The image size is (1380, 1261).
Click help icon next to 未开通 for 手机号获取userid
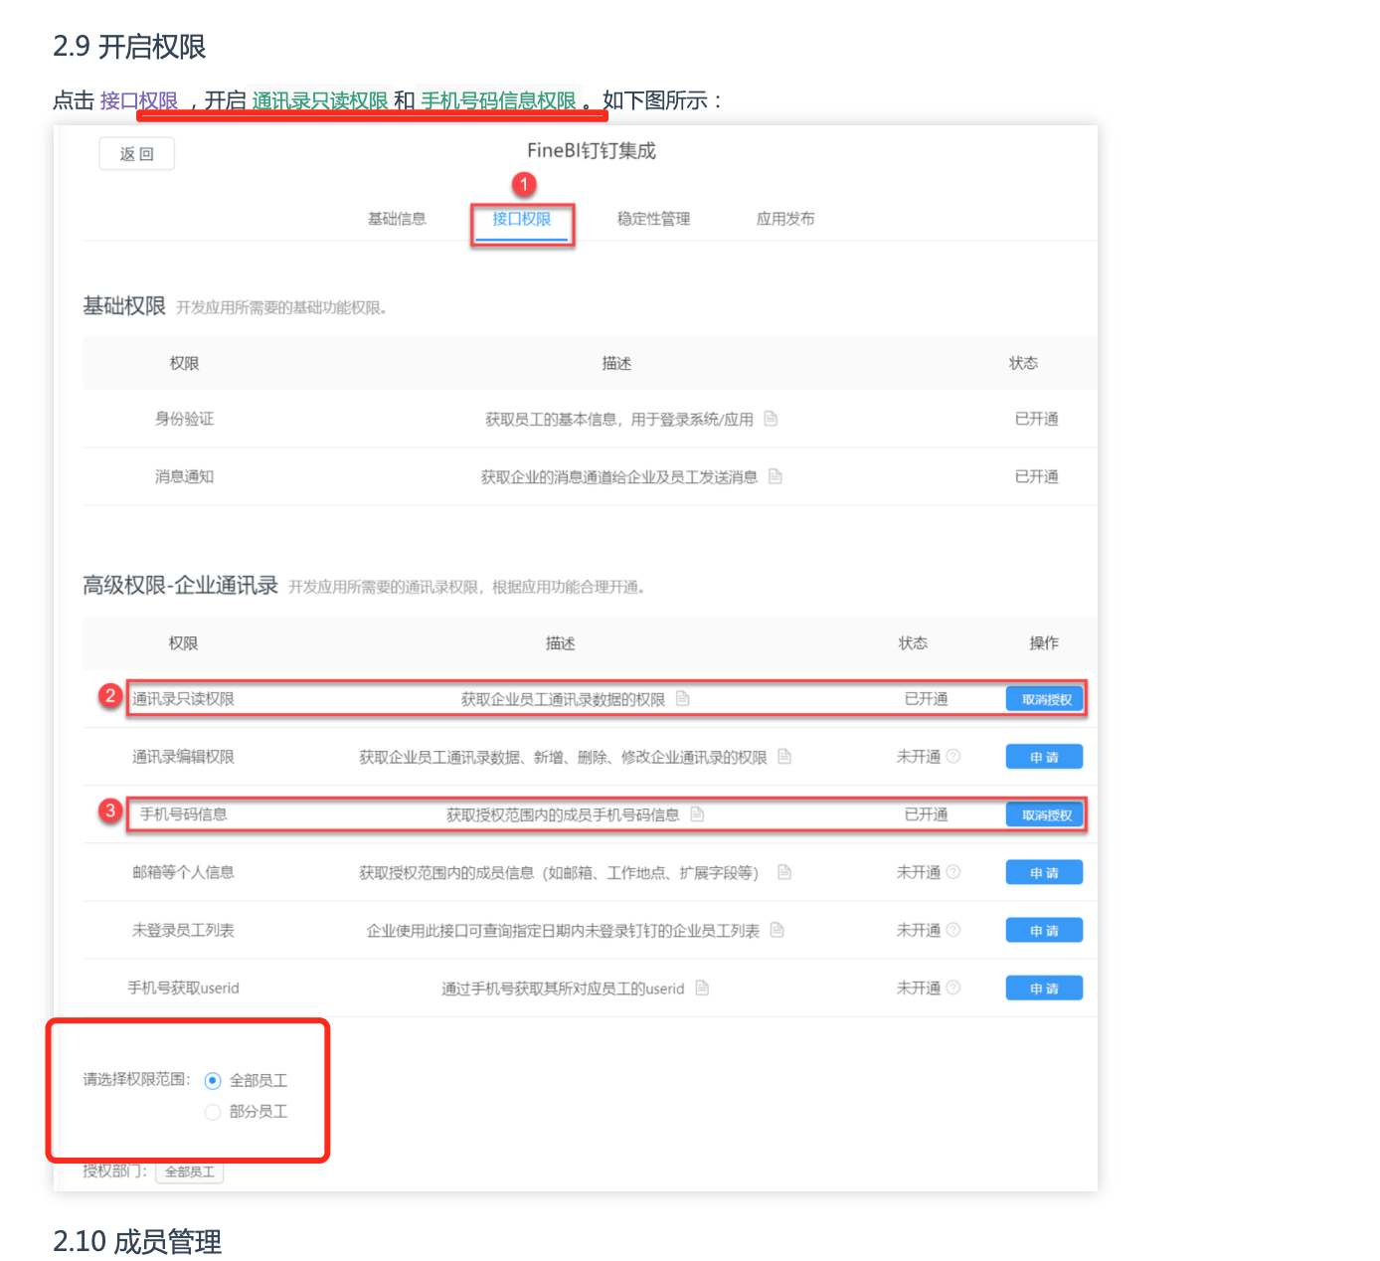click(953, 988)
